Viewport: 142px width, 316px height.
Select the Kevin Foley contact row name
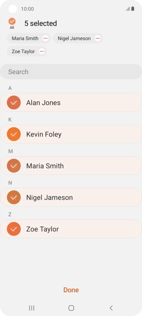click(x=44, y=134)
